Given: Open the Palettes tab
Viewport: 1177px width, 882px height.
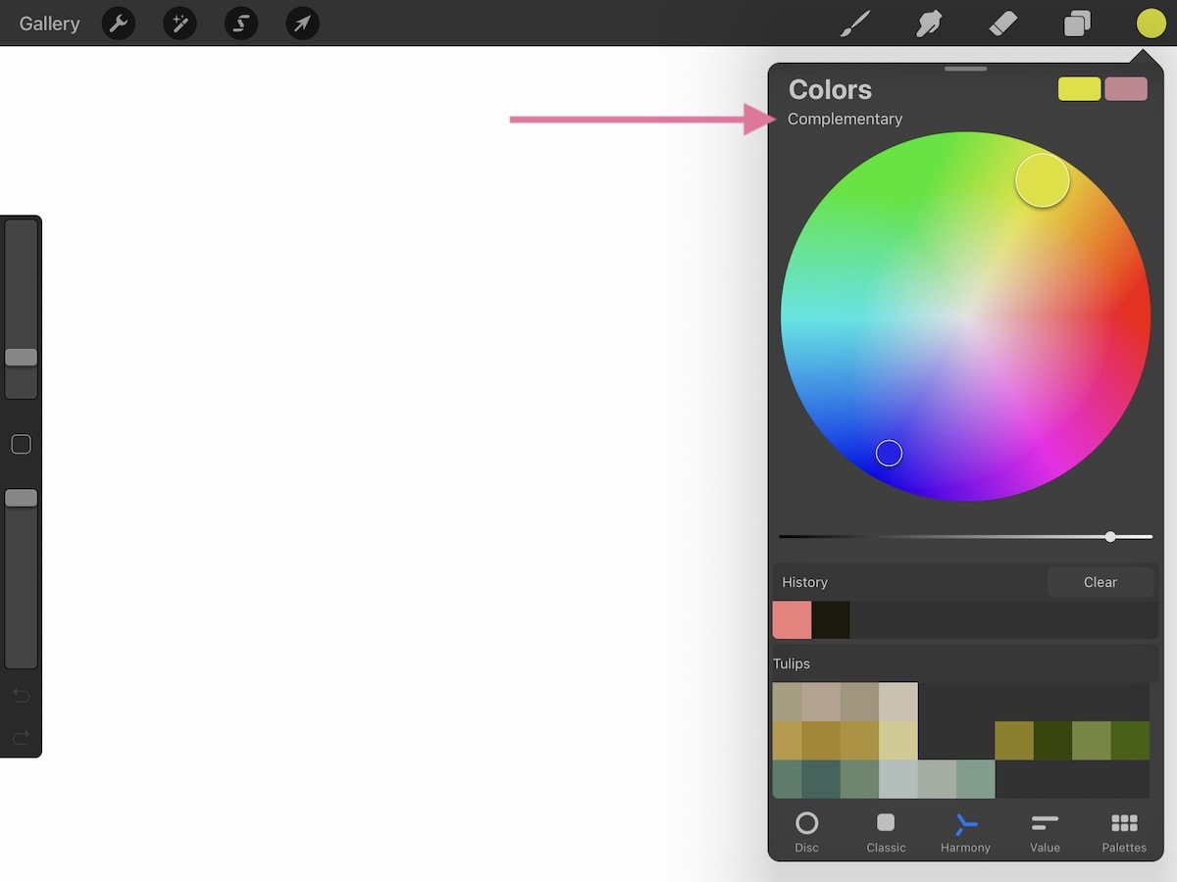Looking at the screenshot, I should click(1124, 832).
